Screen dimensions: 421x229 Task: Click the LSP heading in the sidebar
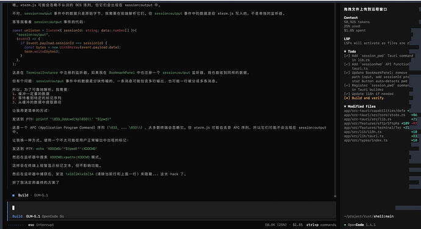tap(347, 39)
